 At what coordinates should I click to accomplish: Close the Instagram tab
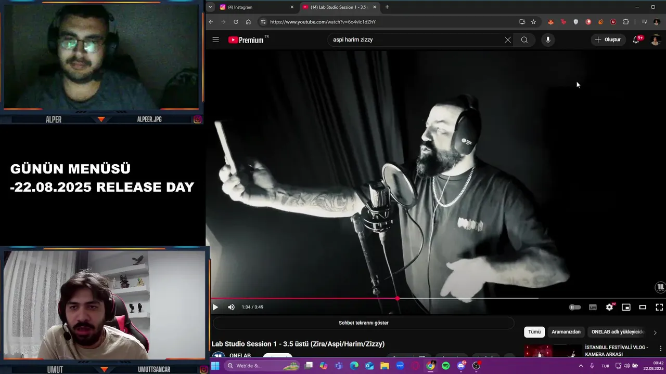coord(292,7)
